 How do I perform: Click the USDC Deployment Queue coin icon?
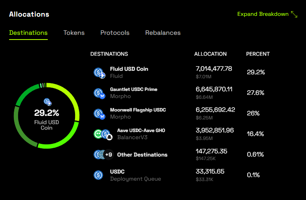(98, 175)
